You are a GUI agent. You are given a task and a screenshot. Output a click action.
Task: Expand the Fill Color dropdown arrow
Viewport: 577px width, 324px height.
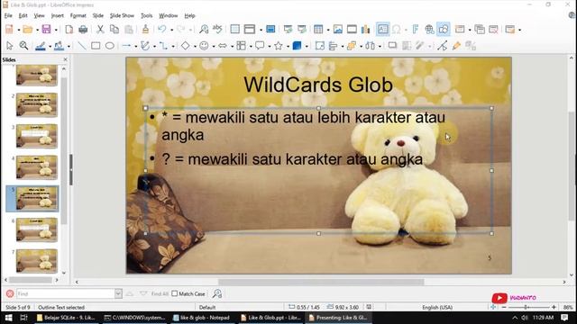(69, 46)
